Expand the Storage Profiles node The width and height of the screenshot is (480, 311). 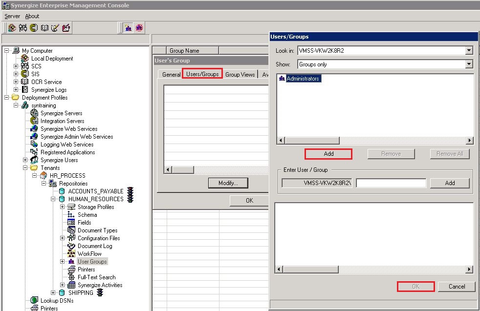pos(62,207)
